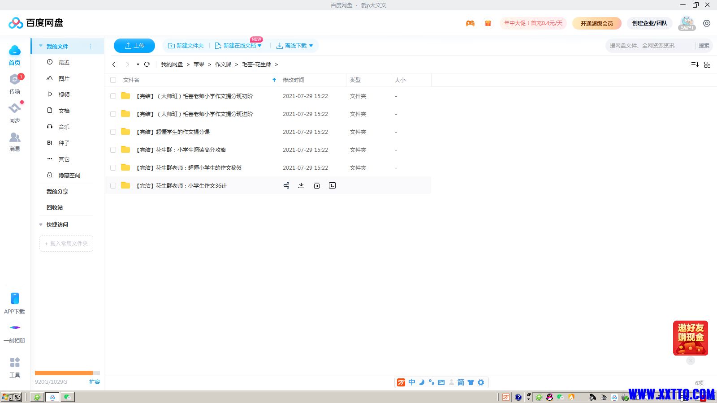Go back with the left arrow
The height and width of the screenshot is (403, 717).
pyautogui.click(x=114, y=64)
